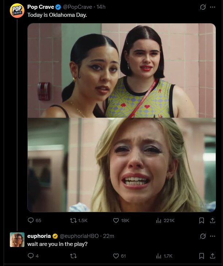Viewport: 223px width, 266px height.
Task: Open more options menu on euphoria reply
Action: (x=212, y=236)
